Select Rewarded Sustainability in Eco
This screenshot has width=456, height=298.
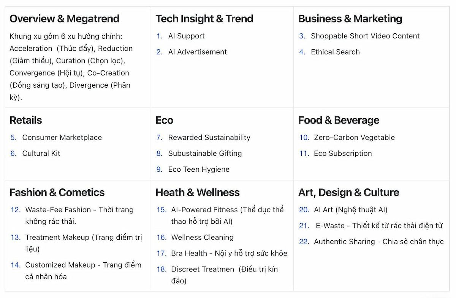pyautogui.click(x=209, y=138)
